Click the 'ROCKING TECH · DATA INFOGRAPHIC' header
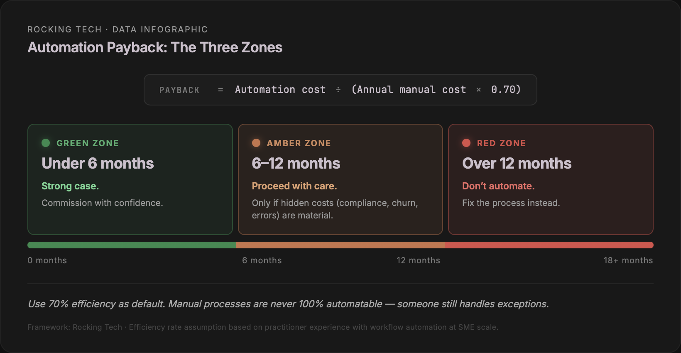This screenshot has height=353, width=681. coord(118,29)
